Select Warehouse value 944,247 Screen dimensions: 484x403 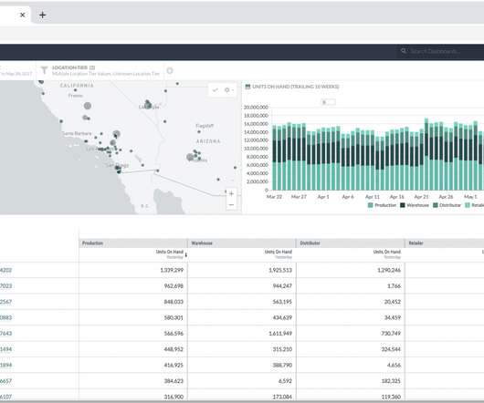click(282, 286)
